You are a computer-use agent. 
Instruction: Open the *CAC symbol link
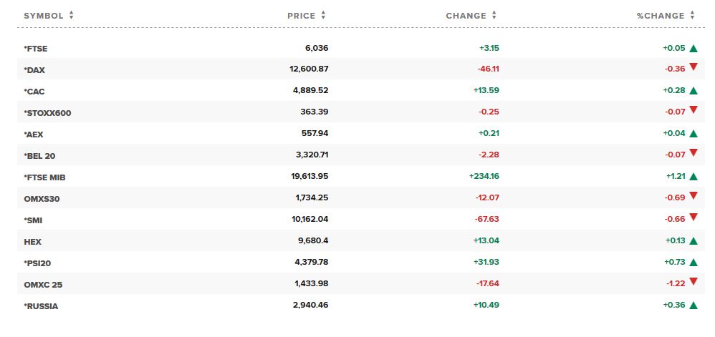coord(34,92)
